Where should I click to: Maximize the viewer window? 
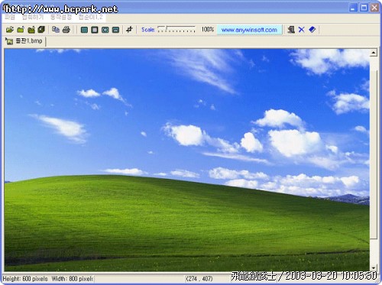pos(364,8)
